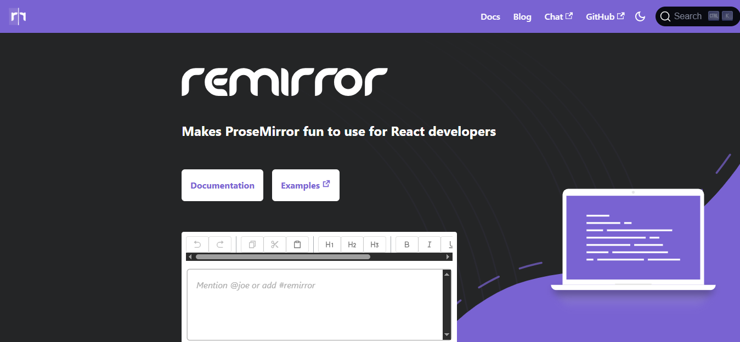Screen dimensions: 740x342
Task: Click the Undo icon in editor toolbar
Action: 197,244
